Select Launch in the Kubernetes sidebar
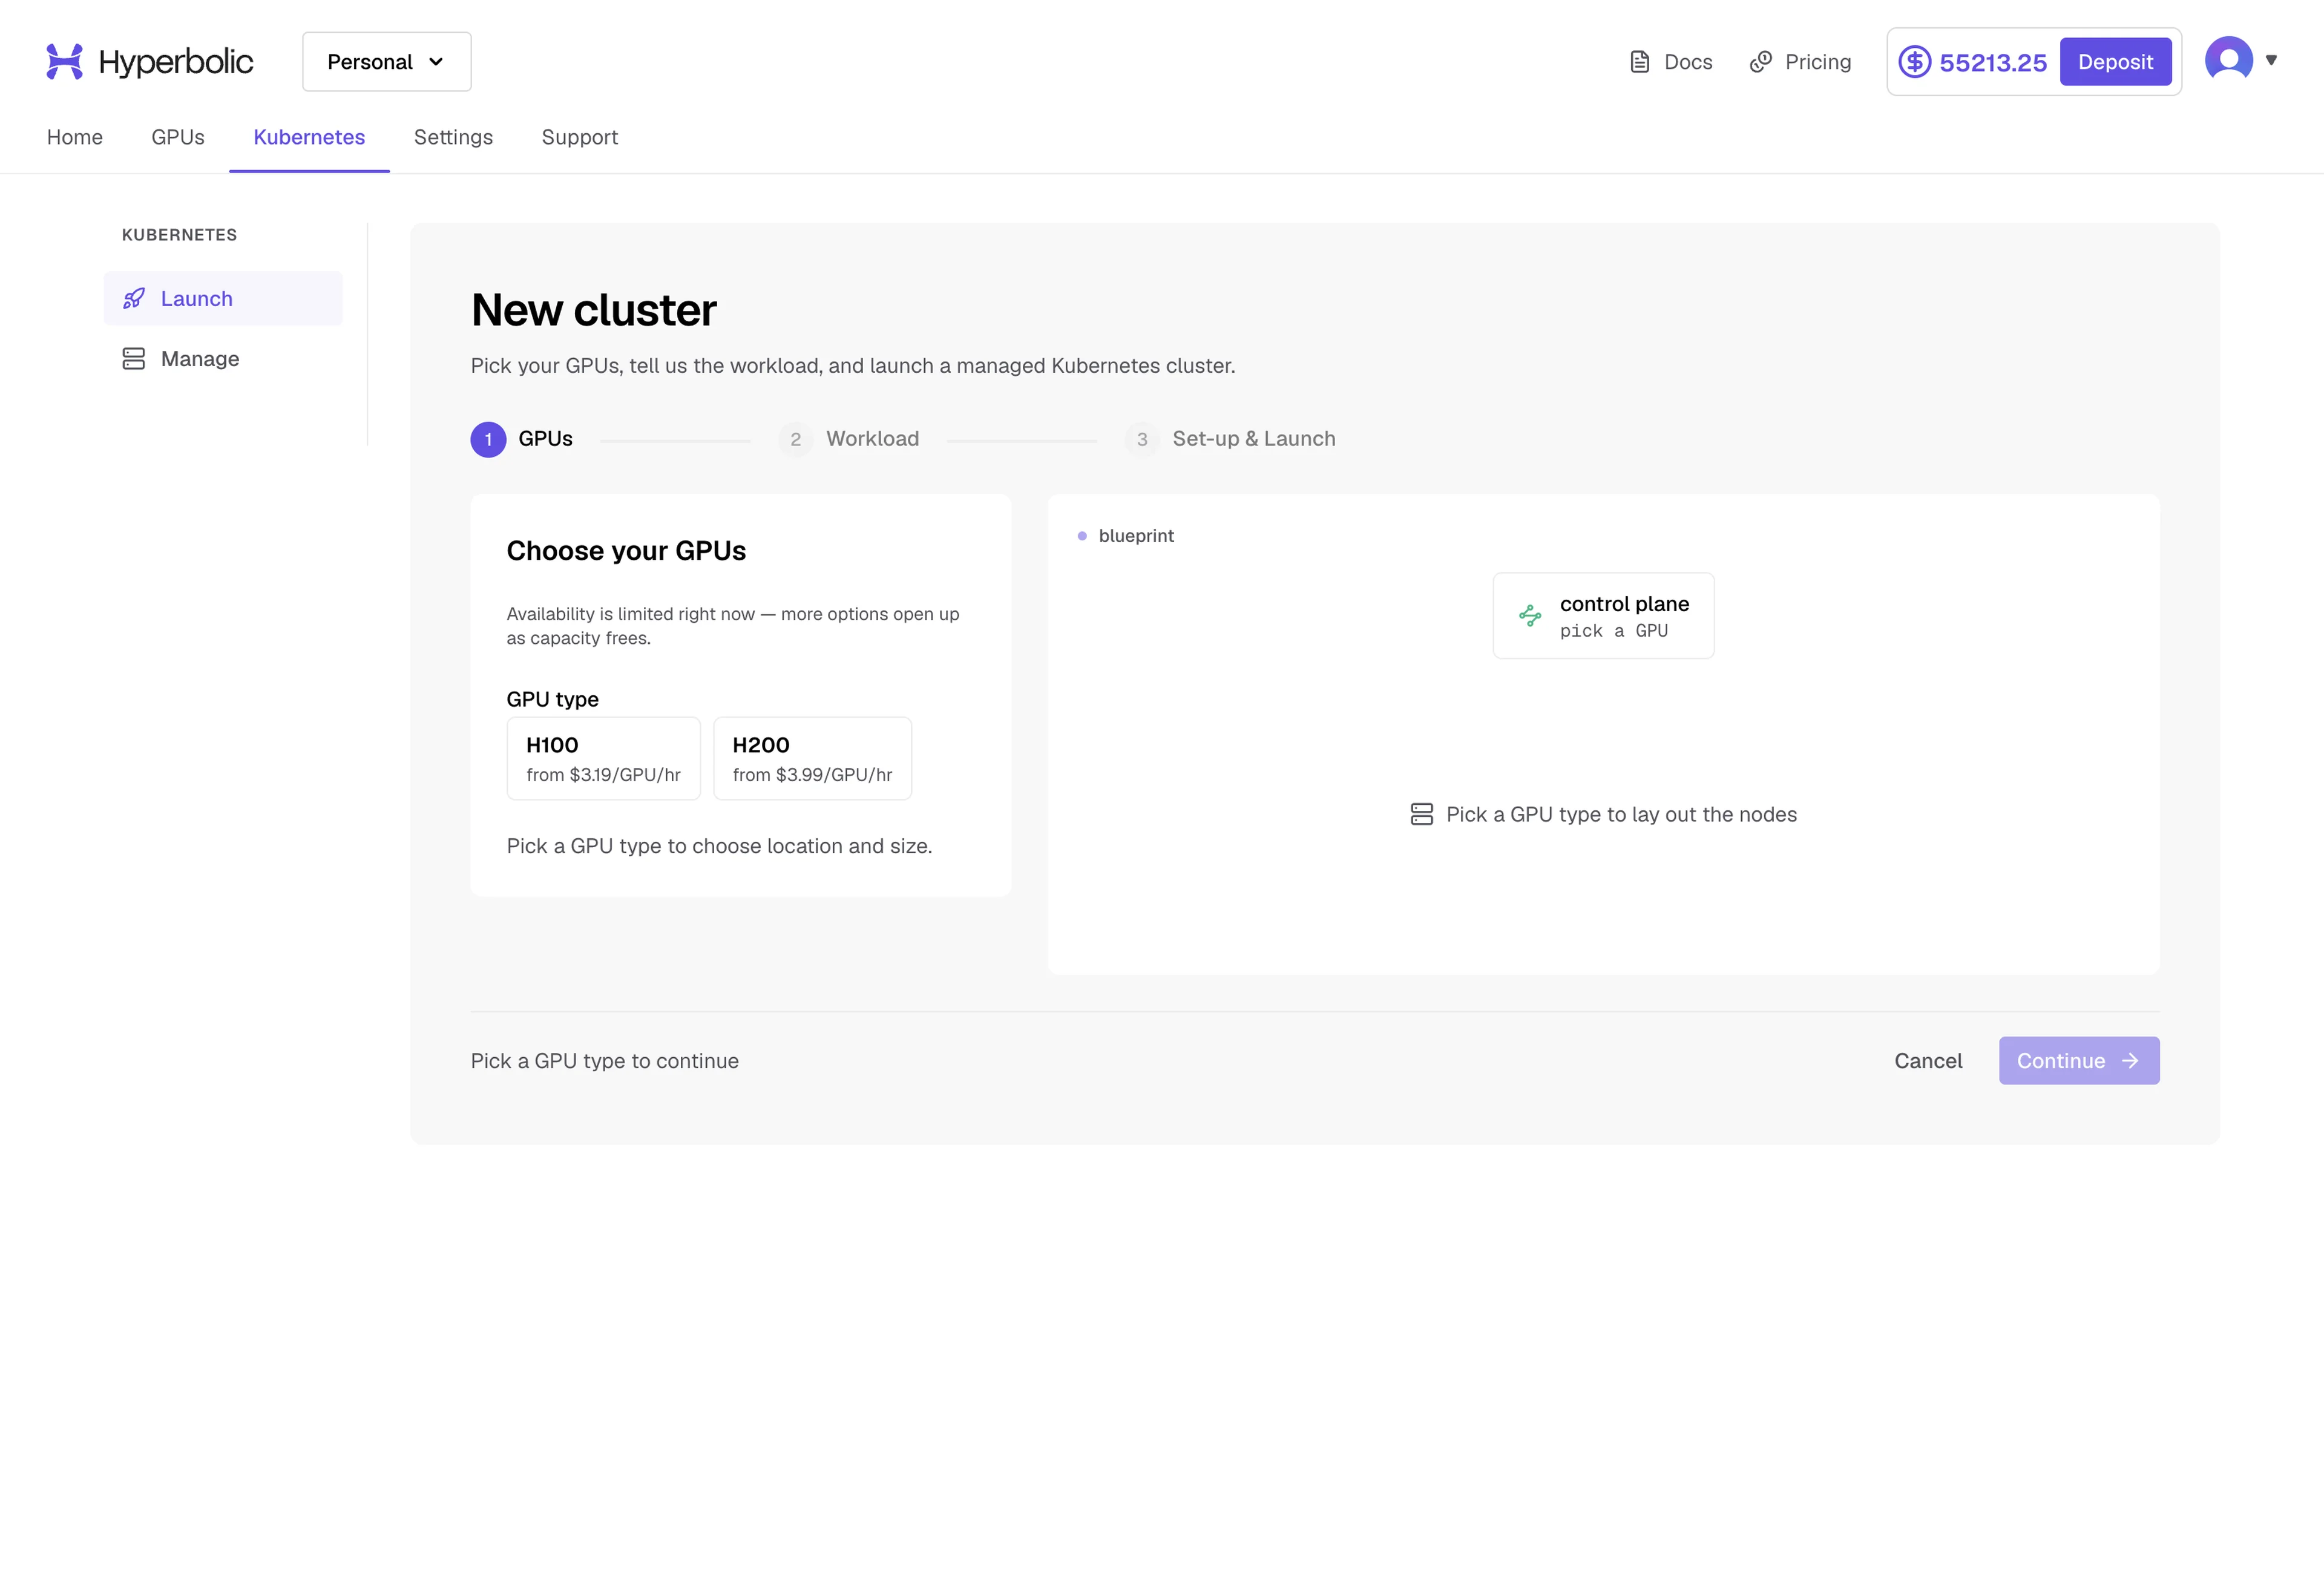The height and width of the screenshot is (1574, 2324). (223, 298)
